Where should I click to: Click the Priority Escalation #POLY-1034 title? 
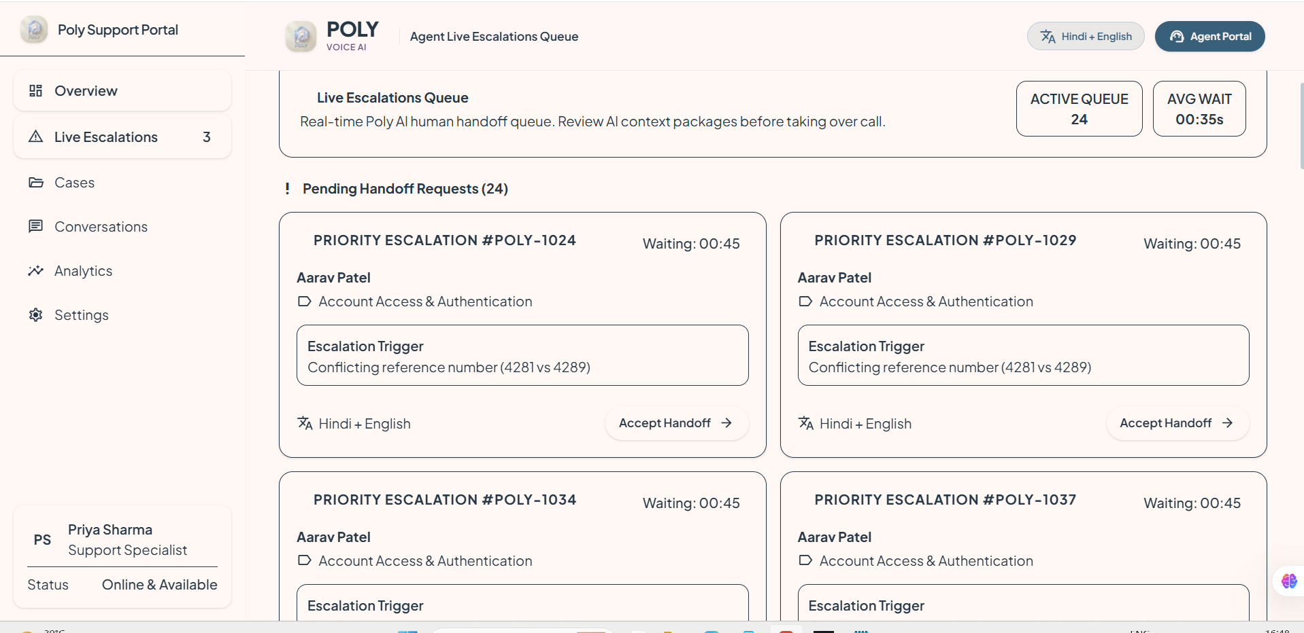click(445, 499)
